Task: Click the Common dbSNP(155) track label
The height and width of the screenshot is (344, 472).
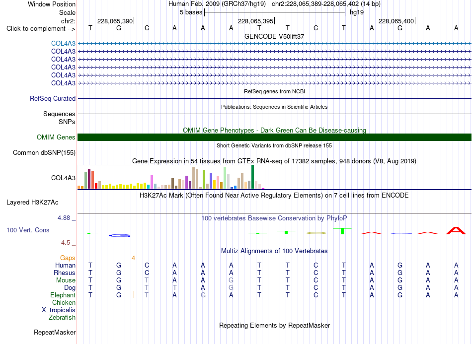Action: pyautogui.click(x=44, y=152)
